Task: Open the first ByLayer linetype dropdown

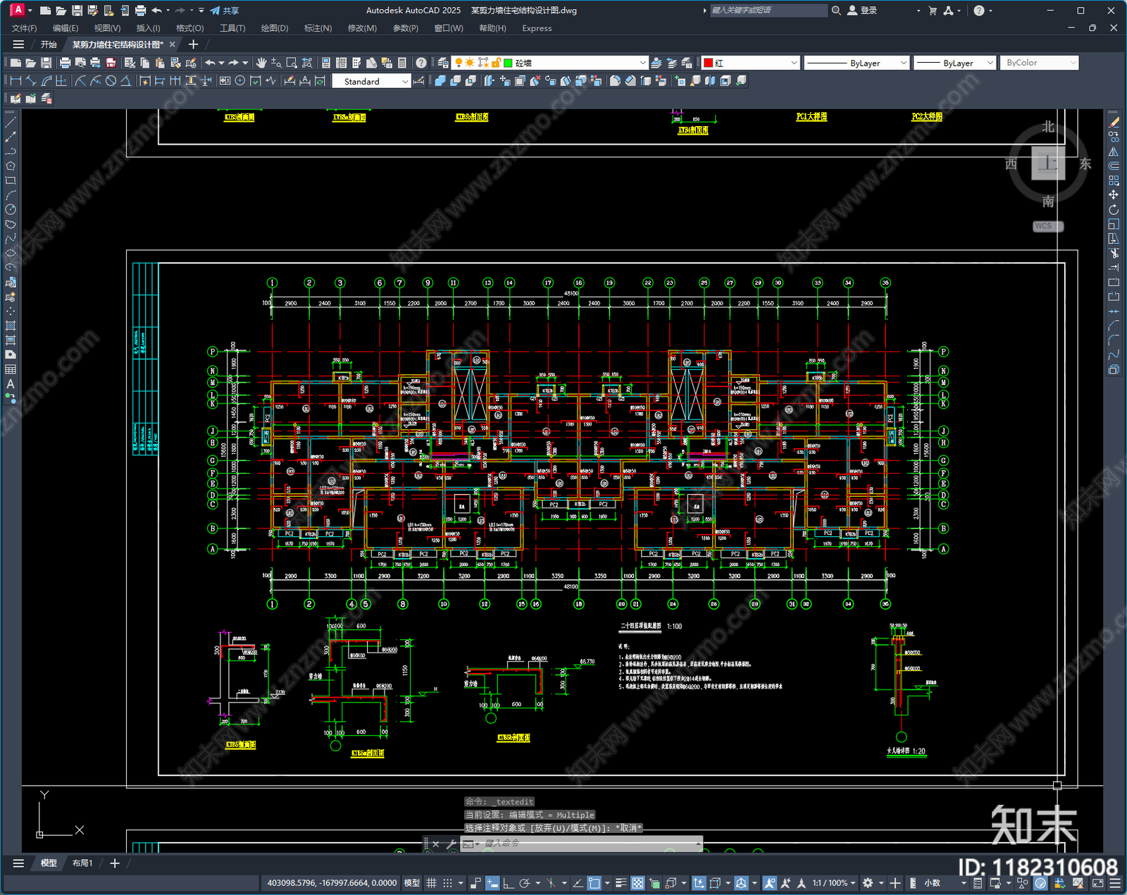Action: 857,63
